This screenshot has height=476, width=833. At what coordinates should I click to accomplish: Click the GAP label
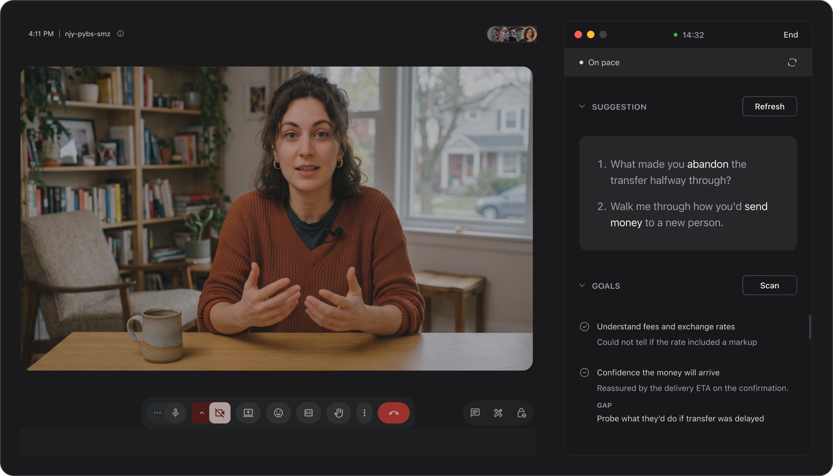(604, 405)
